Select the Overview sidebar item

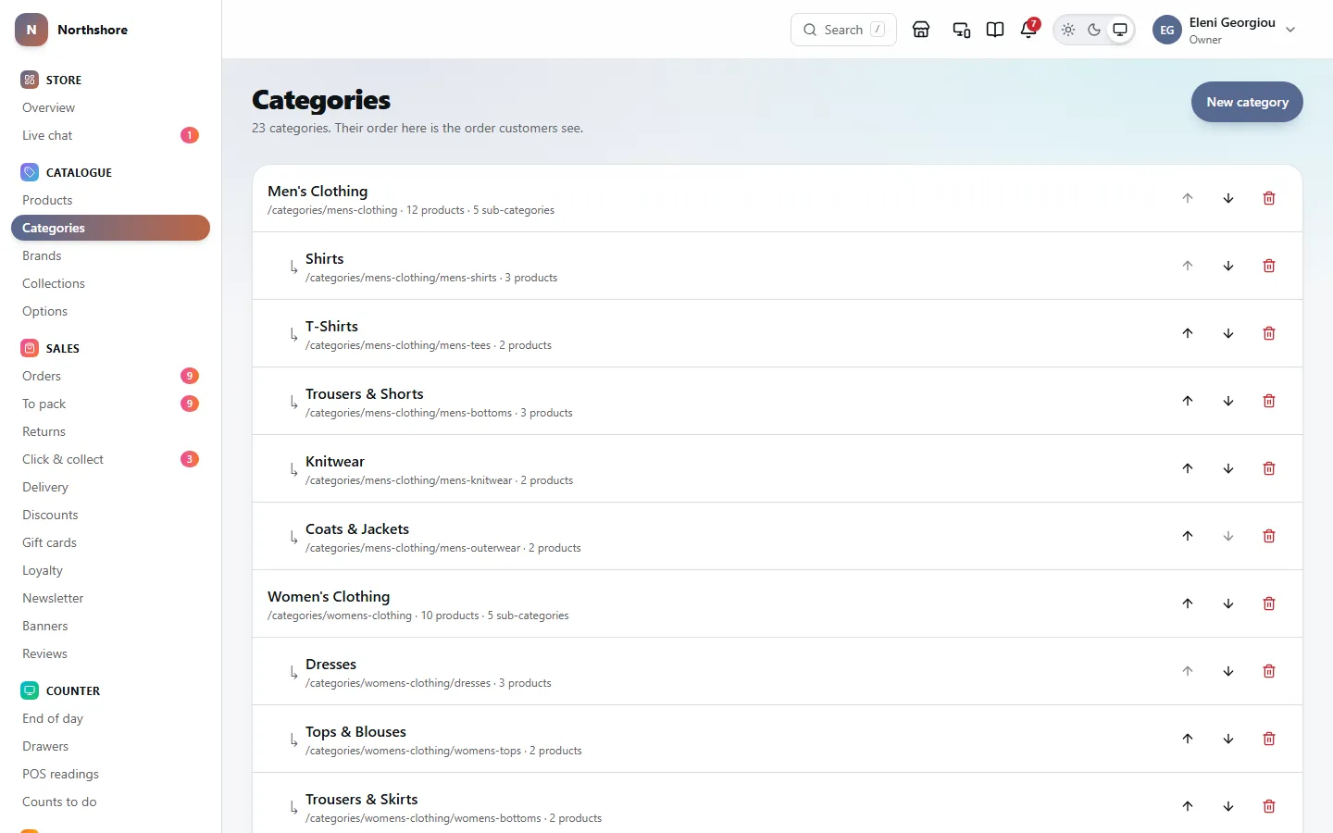(x=110, y=107)
